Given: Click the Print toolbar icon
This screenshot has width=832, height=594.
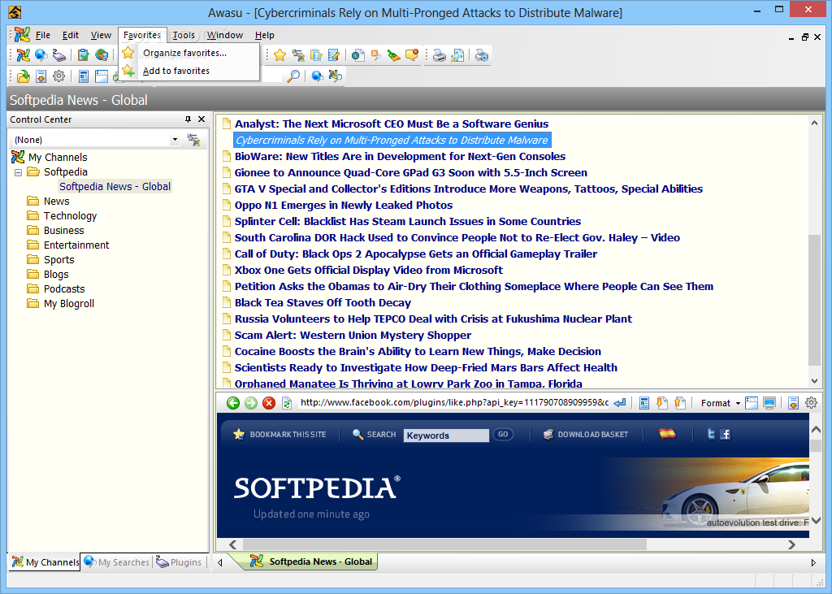Looking at the screenshot, I should 440,54.
